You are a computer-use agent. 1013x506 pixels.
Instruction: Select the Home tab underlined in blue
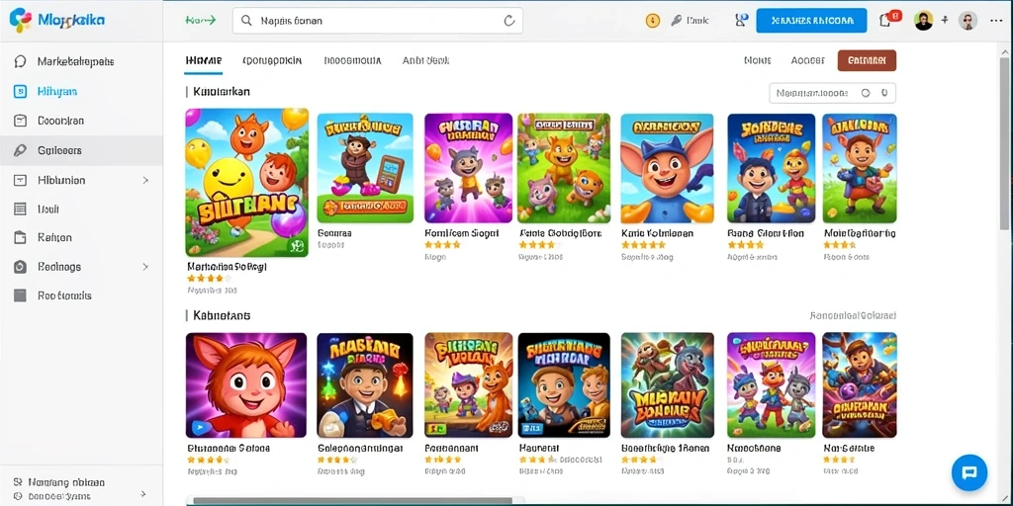(204, 60)
